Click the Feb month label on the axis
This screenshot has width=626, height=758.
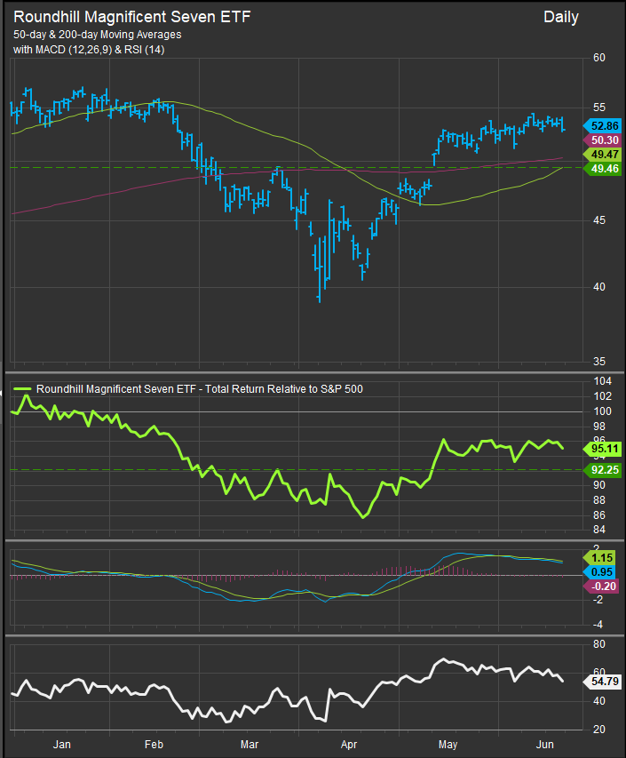point(155,745)
